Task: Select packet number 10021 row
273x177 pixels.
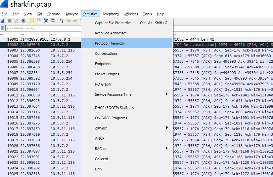Action: coord(40,151)
